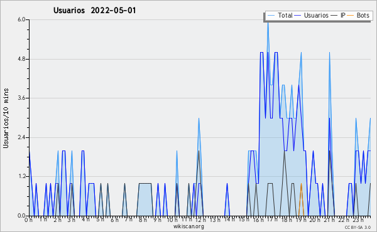The height and width of the screenshot is (232, 377).
Task: Click the "14 h" x-axis label
Action: coord(229,219)
